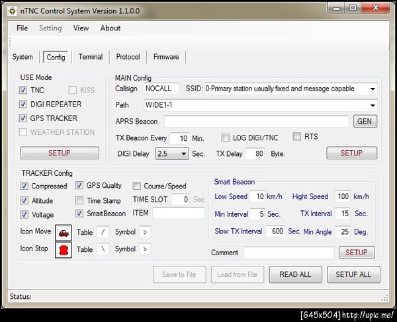Screen dimensions: 397x322
Task: Click the toolbar grip handle below menu
Action: [10, 42]
